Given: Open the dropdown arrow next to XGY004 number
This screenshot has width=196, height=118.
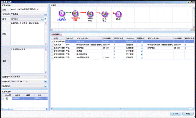Looking at the screenshot, I should click(45, 19).
